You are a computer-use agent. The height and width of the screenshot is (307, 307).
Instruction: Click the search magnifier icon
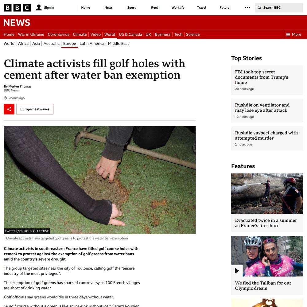(x=259, y=8)
